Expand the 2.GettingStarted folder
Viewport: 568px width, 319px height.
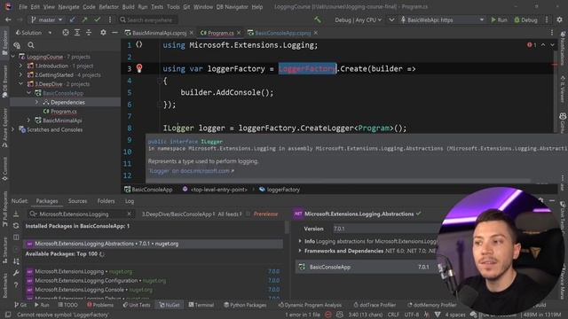21,74
